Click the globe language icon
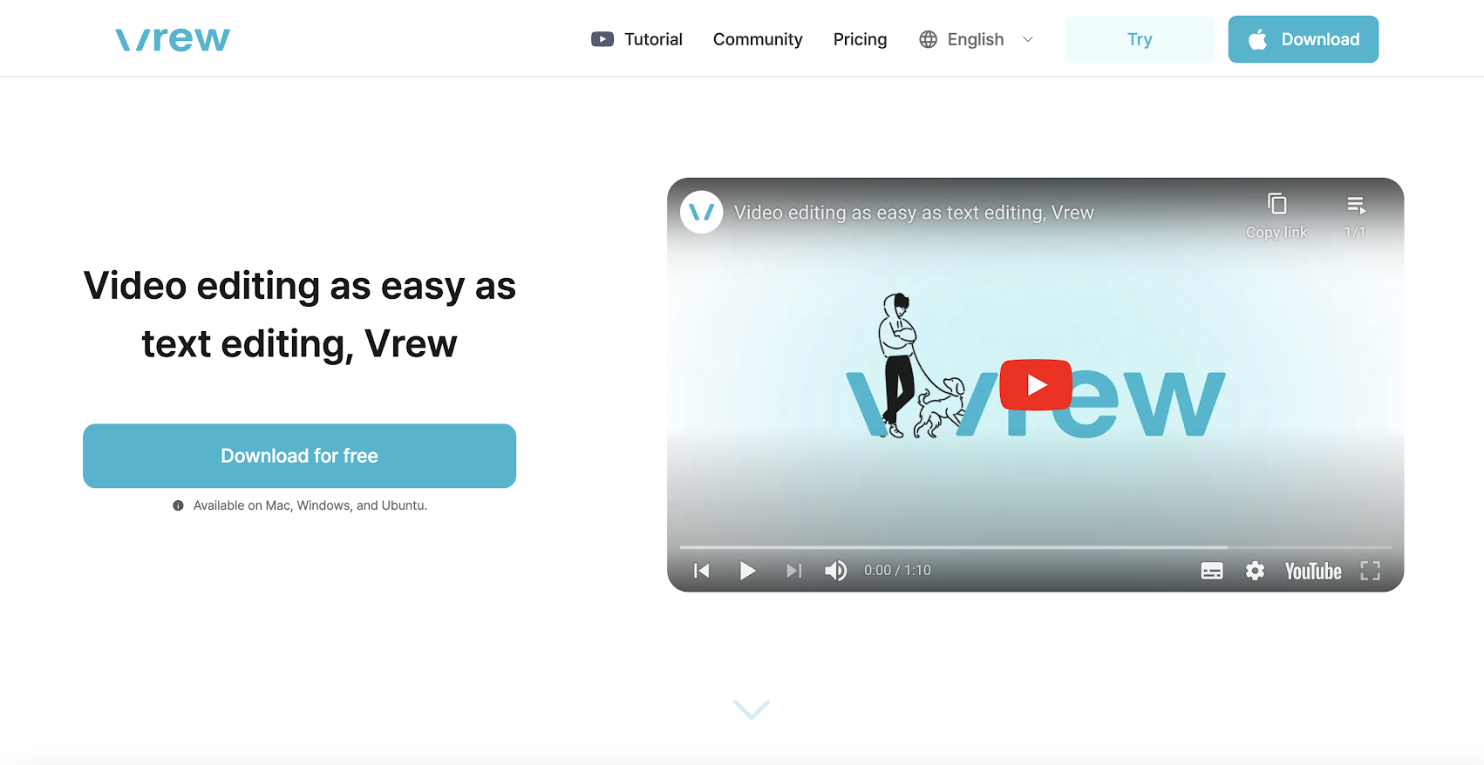 pyautogui.click(x=929, y=39)
